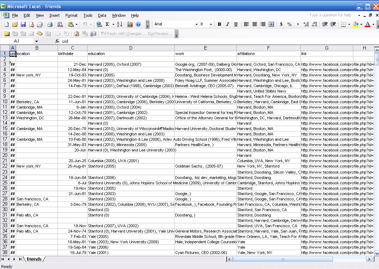Launch the Chart Wizard icon
Viewport: 379px width, 269px height.
[x=130, y=24]
